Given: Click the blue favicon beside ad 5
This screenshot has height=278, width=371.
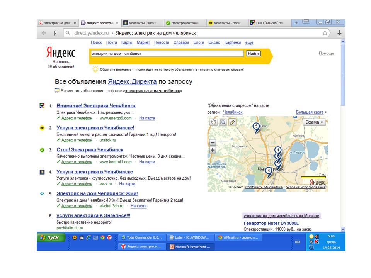Looking at the screenshot, I should [x=42, y=193].
